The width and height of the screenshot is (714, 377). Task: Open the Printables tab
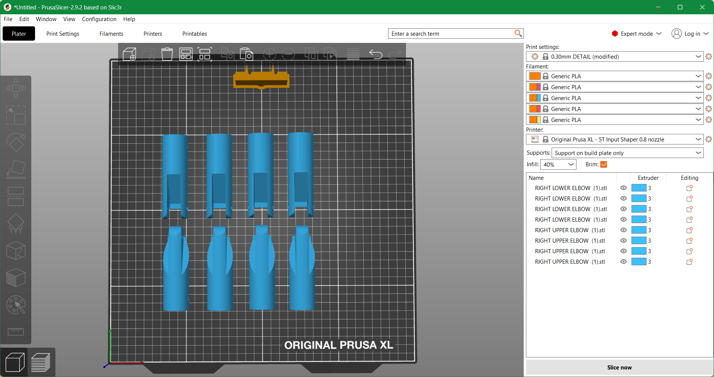click(x=194, y=33)
